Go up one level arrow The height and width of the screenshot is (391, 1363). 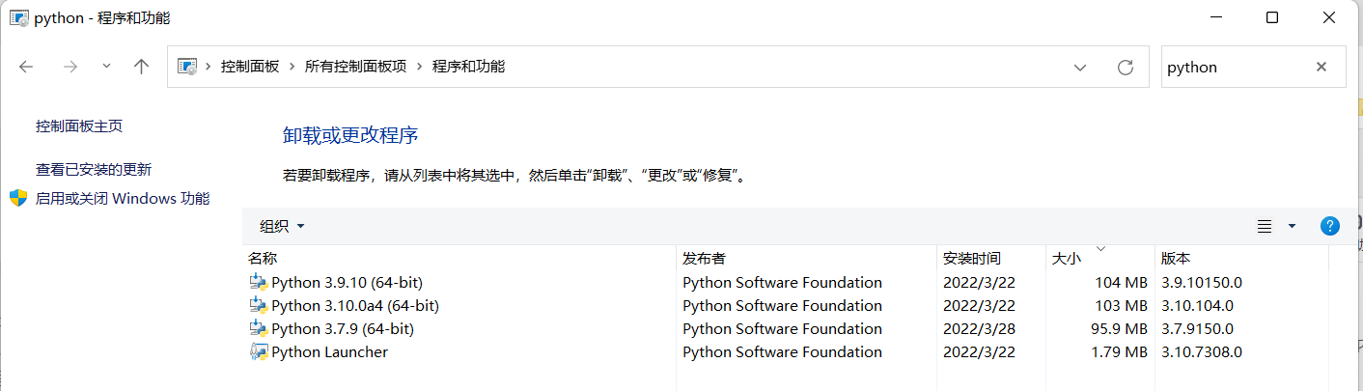142,67
